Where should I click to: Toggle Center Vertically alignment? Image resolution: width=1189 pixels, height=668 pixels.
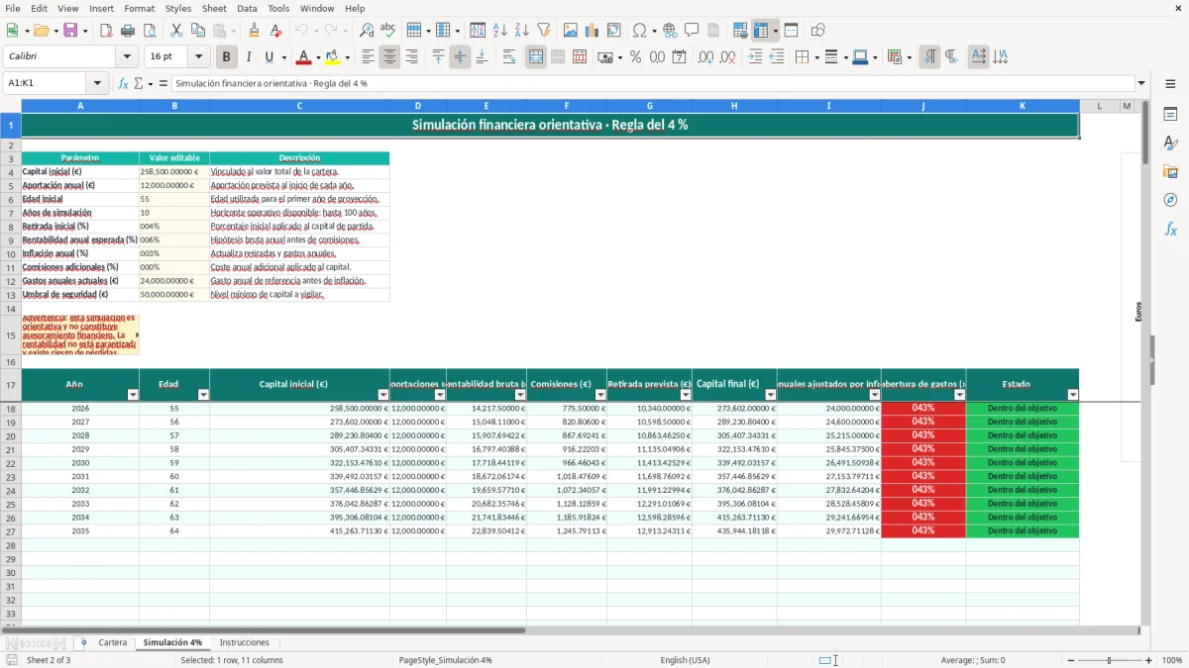tap(460, 57)
